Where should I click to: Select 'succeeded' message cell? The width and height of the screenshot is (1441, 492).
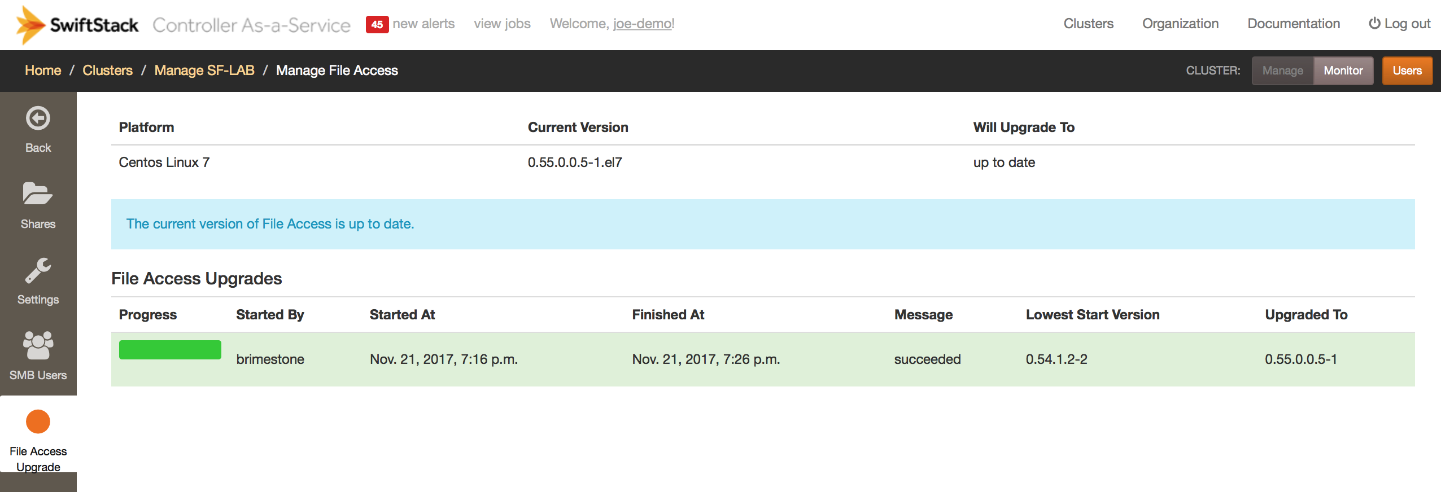point(927,359)
